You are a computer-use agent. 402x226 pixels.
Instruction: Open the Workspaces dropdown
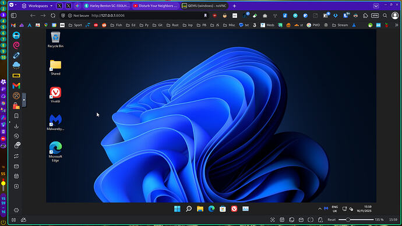pyautogui.click(x=37, y=6)
